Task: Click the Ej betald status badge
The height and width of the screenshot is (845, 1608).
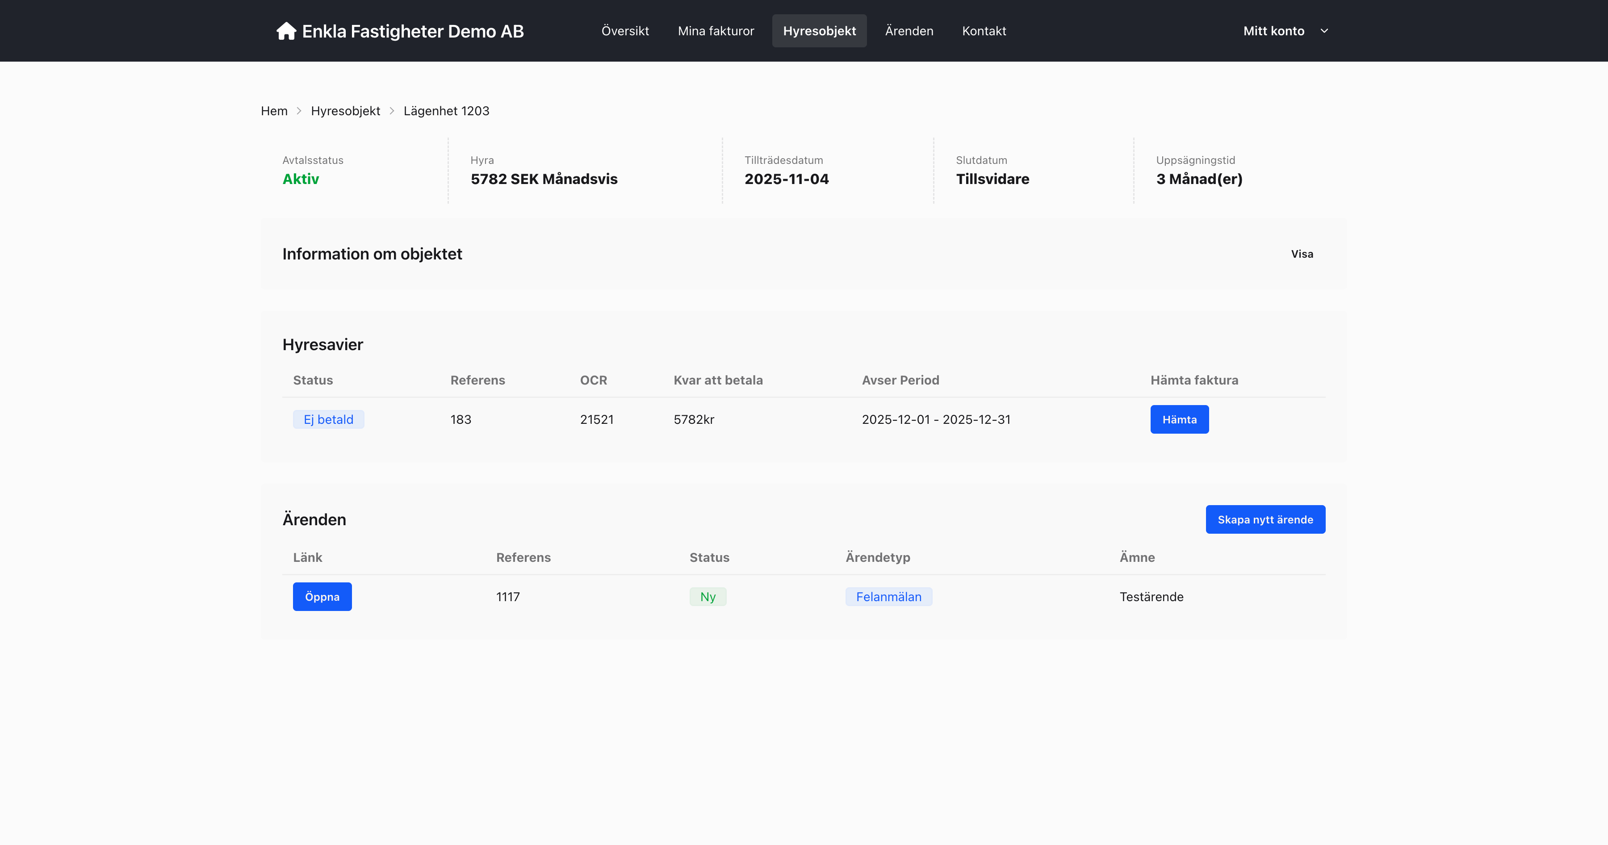Action: (328, 419)
